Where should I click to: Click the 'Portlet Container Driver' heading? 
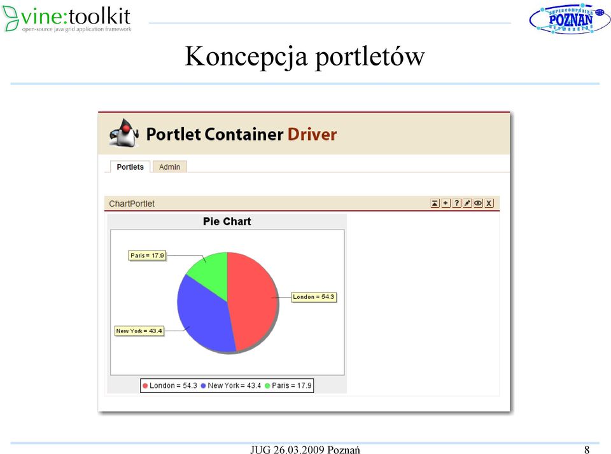tap(241, 134)
